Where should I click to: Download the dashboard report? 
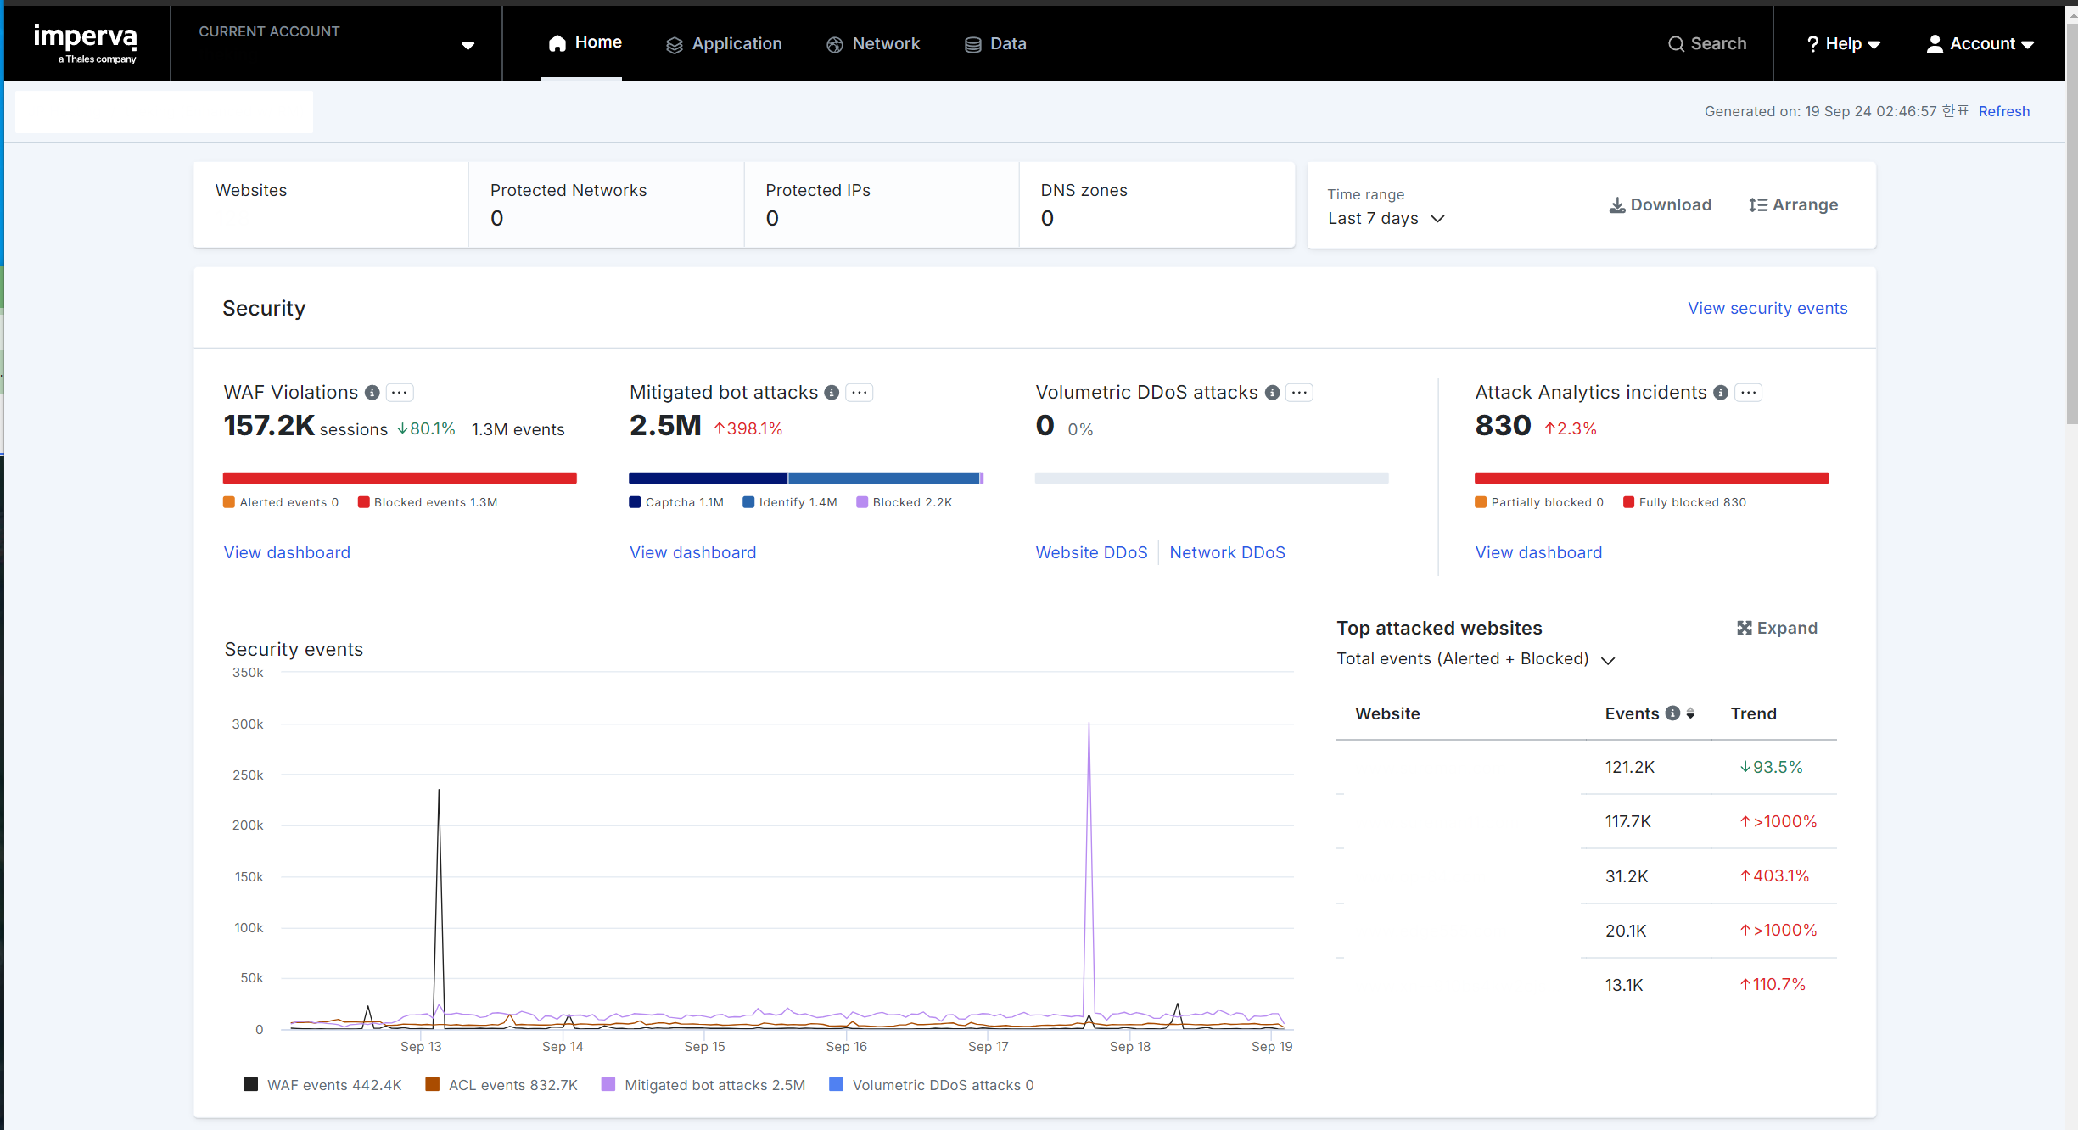pyautogui.click(x=1661, y=204)
